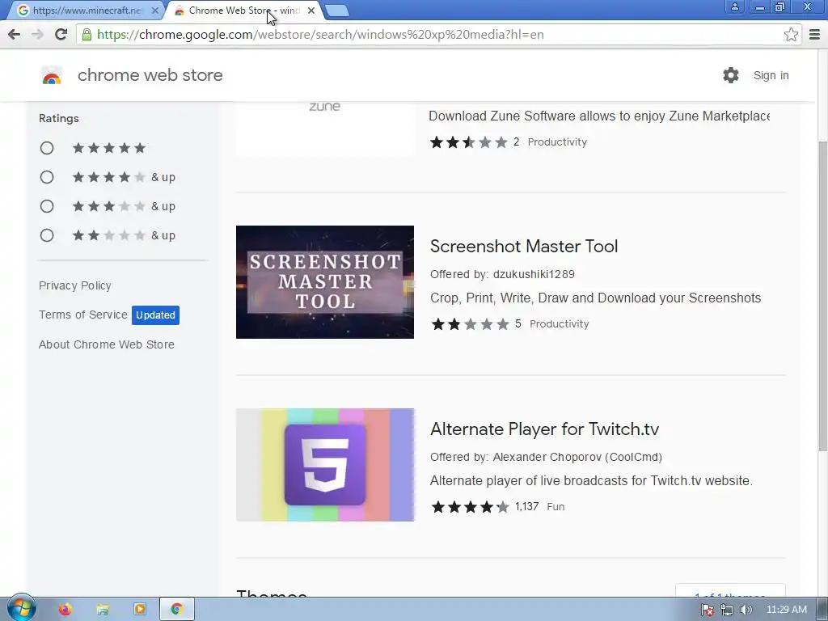The height and width of the screenshot is (621, 828).
Task: Close the Chrome Web Store tab
Action: tap(311, 10)
